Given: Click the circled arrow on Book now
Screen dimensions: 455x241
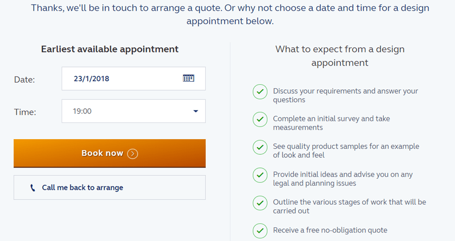Looking at the screenshot, I should click(132, 154).
